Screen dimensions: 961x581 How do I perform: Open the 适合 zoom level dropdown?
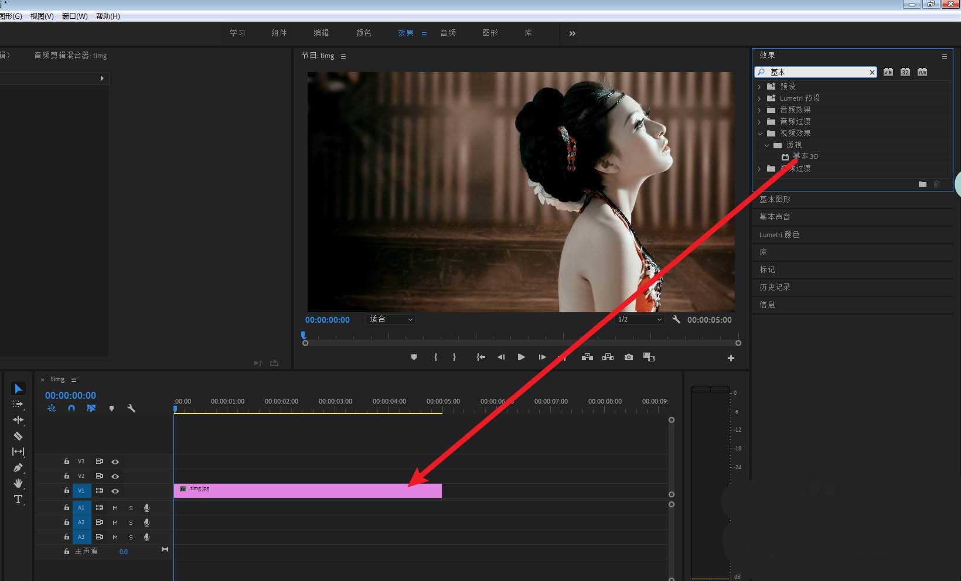coord(391,319)
